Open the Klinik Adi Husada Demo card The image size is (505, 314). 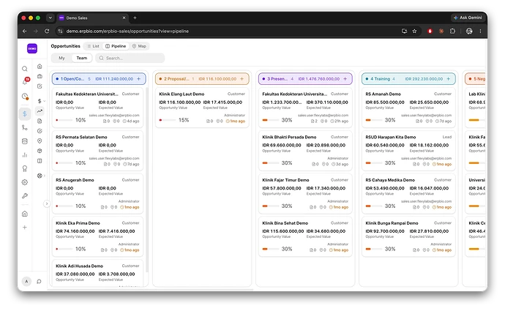coord(97,273)
